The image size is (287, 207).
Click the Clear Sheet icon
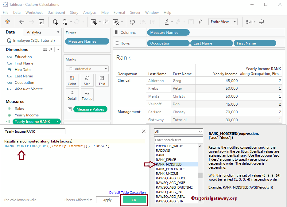(x=116, y=22)
